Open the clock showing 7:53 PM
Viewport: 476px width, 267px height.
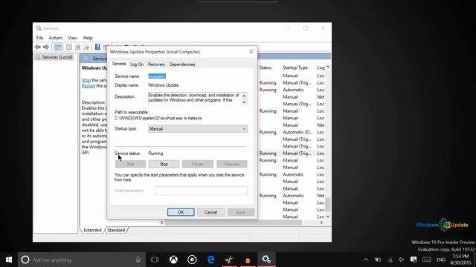click(x=460, y=260)
